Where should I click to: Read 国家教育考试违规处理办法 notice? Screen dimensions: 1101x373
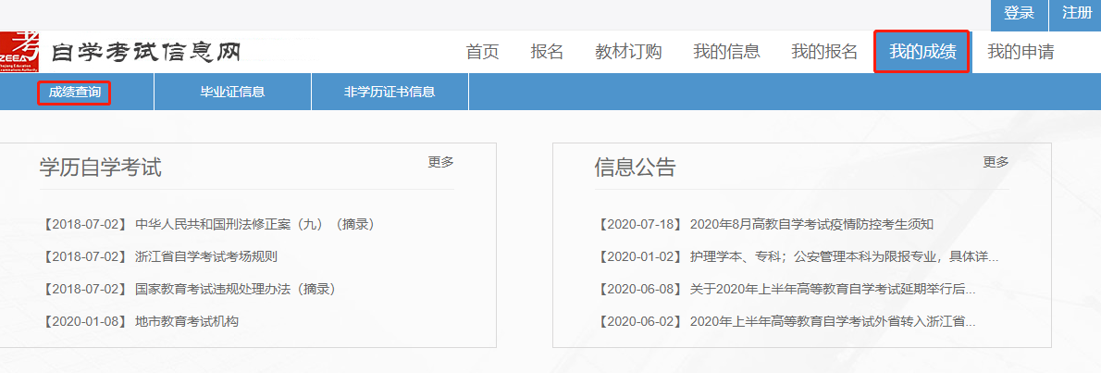pos(235,289)
